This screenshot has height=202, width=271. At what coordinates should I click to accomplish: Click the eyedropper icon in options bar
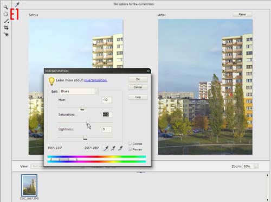pos(17,4)
